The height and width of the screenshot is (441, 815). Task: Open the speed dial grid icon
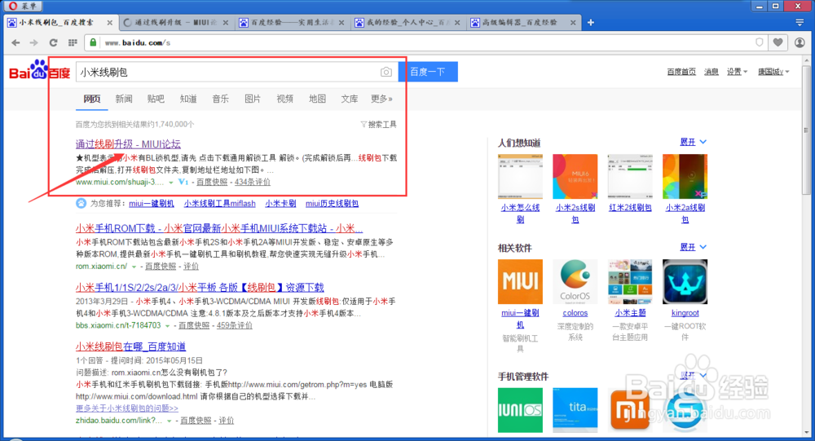coord(73,42)
